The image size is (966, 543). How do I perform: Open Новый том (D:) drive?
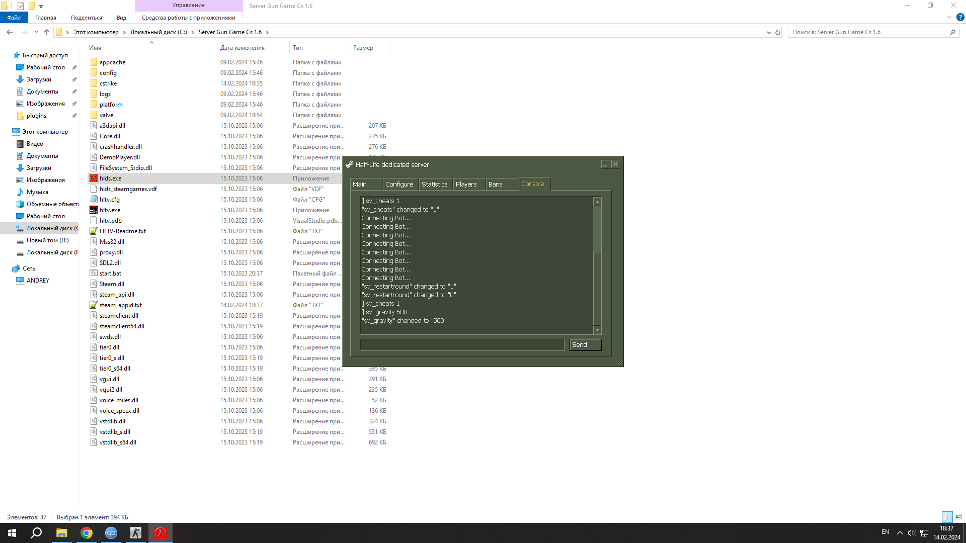point(47,240)
